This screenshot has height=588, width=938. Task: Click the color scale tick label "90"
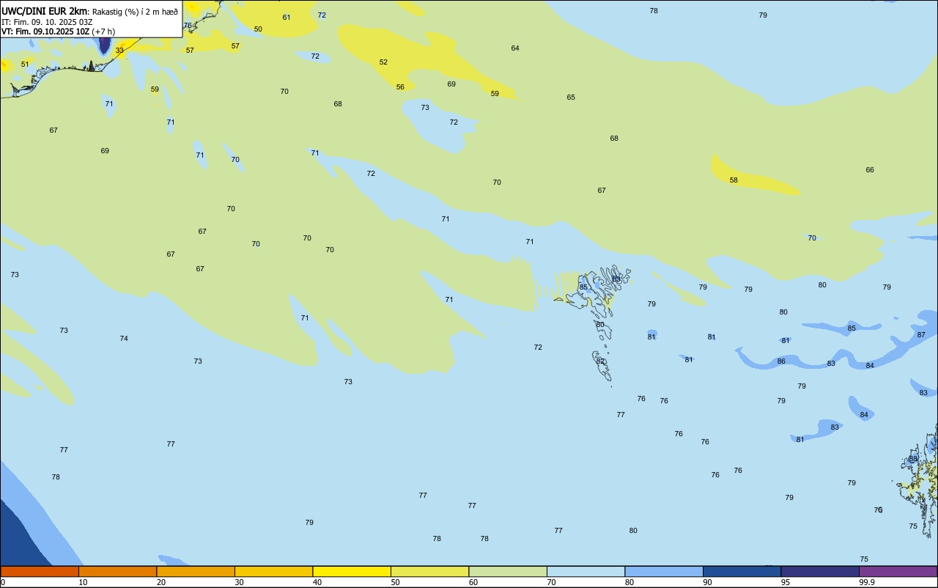(708, 582)
